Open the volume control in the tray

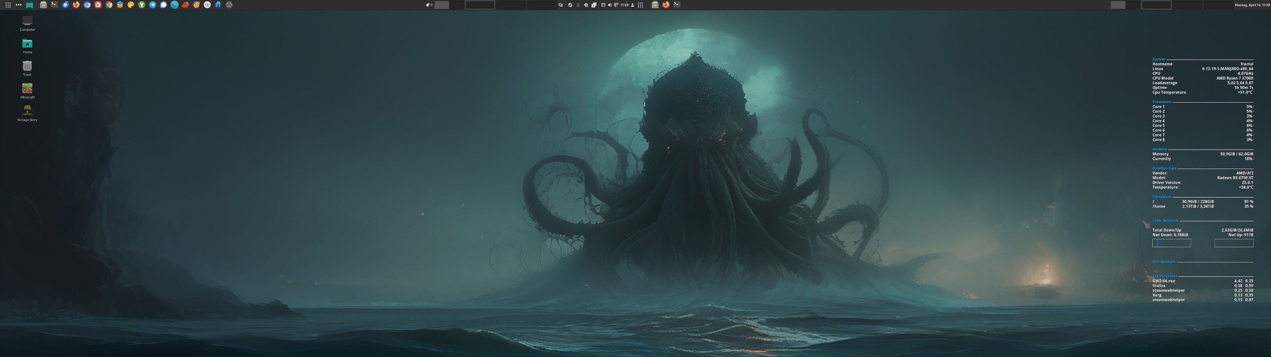click(x=610, y=5)
